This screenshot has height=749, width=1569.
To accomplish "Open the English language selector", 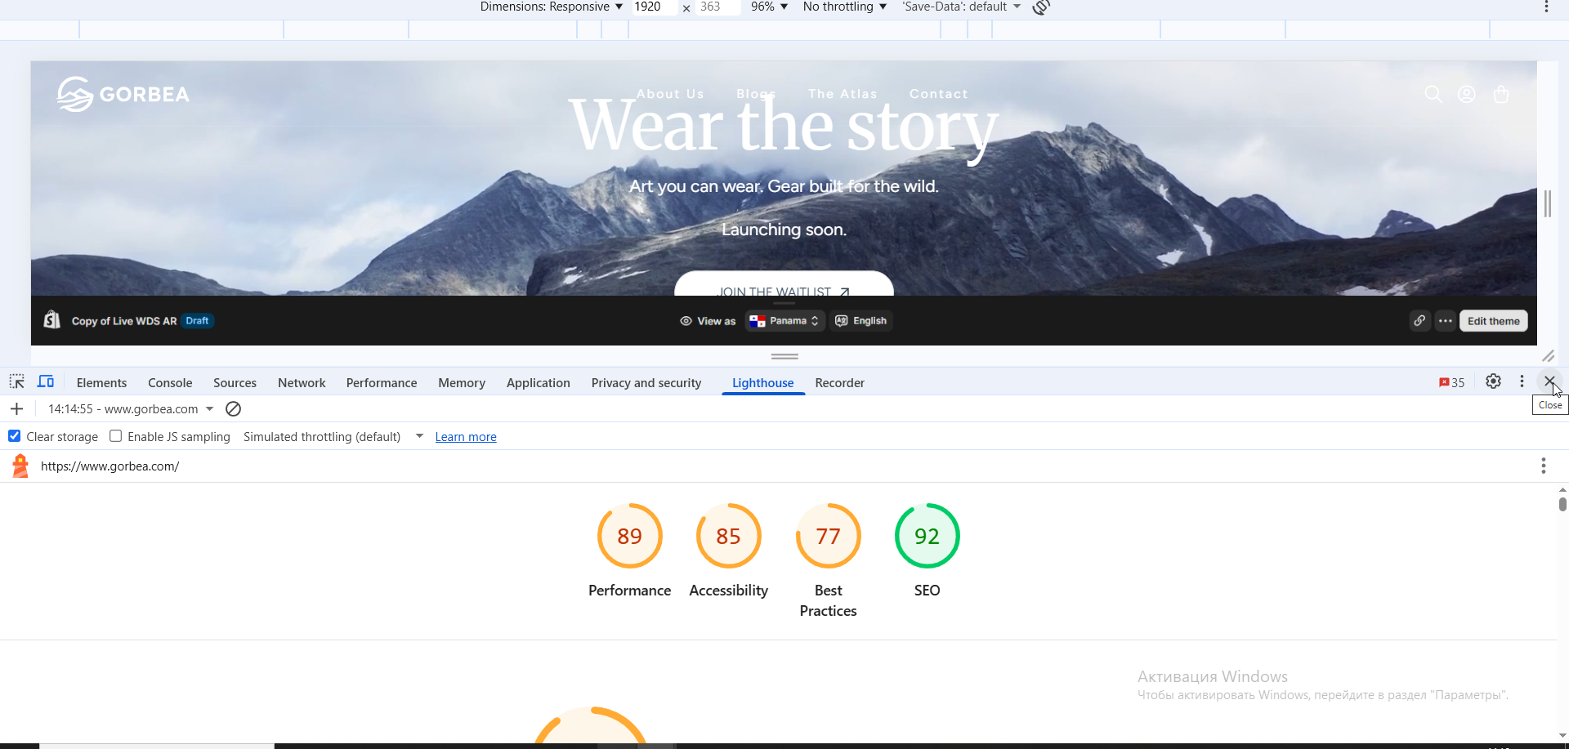I will tap(861, 321).
